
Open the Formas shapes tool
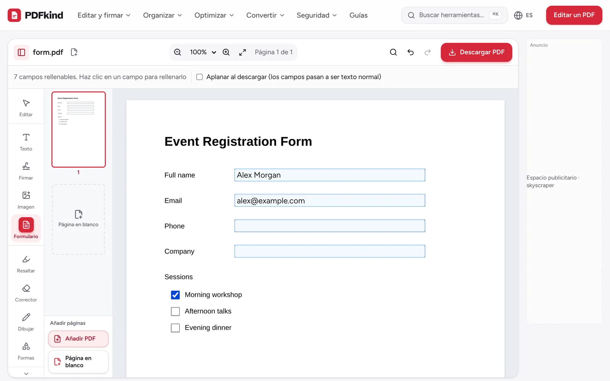pyautogui.click(x=26, y=351)
